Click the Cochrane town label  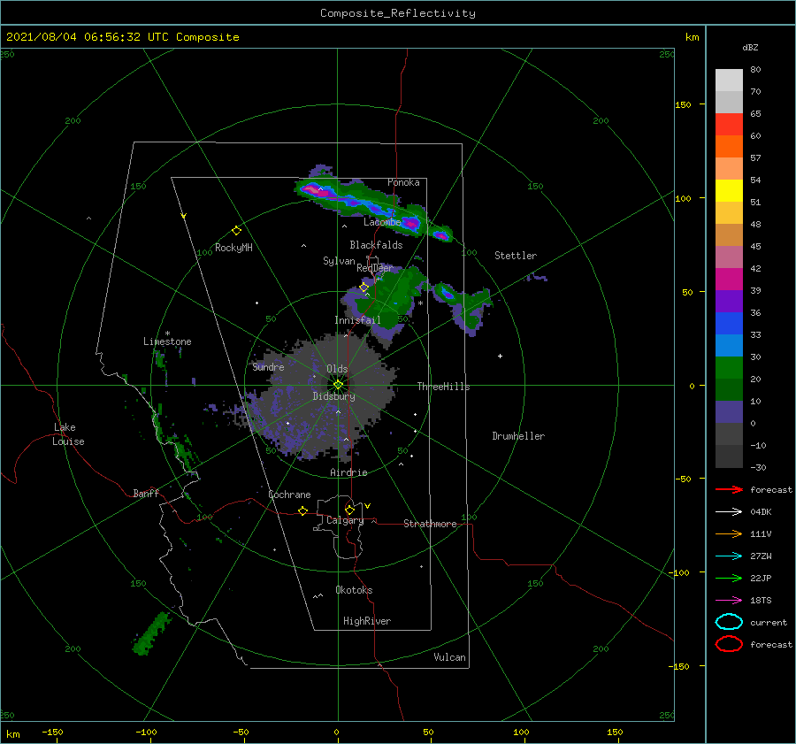(x=289, y=495)
